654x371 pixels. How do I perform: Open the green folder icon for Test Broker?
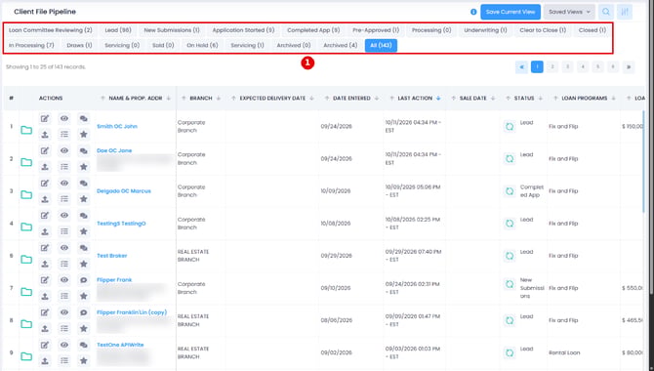click(26, 259)
